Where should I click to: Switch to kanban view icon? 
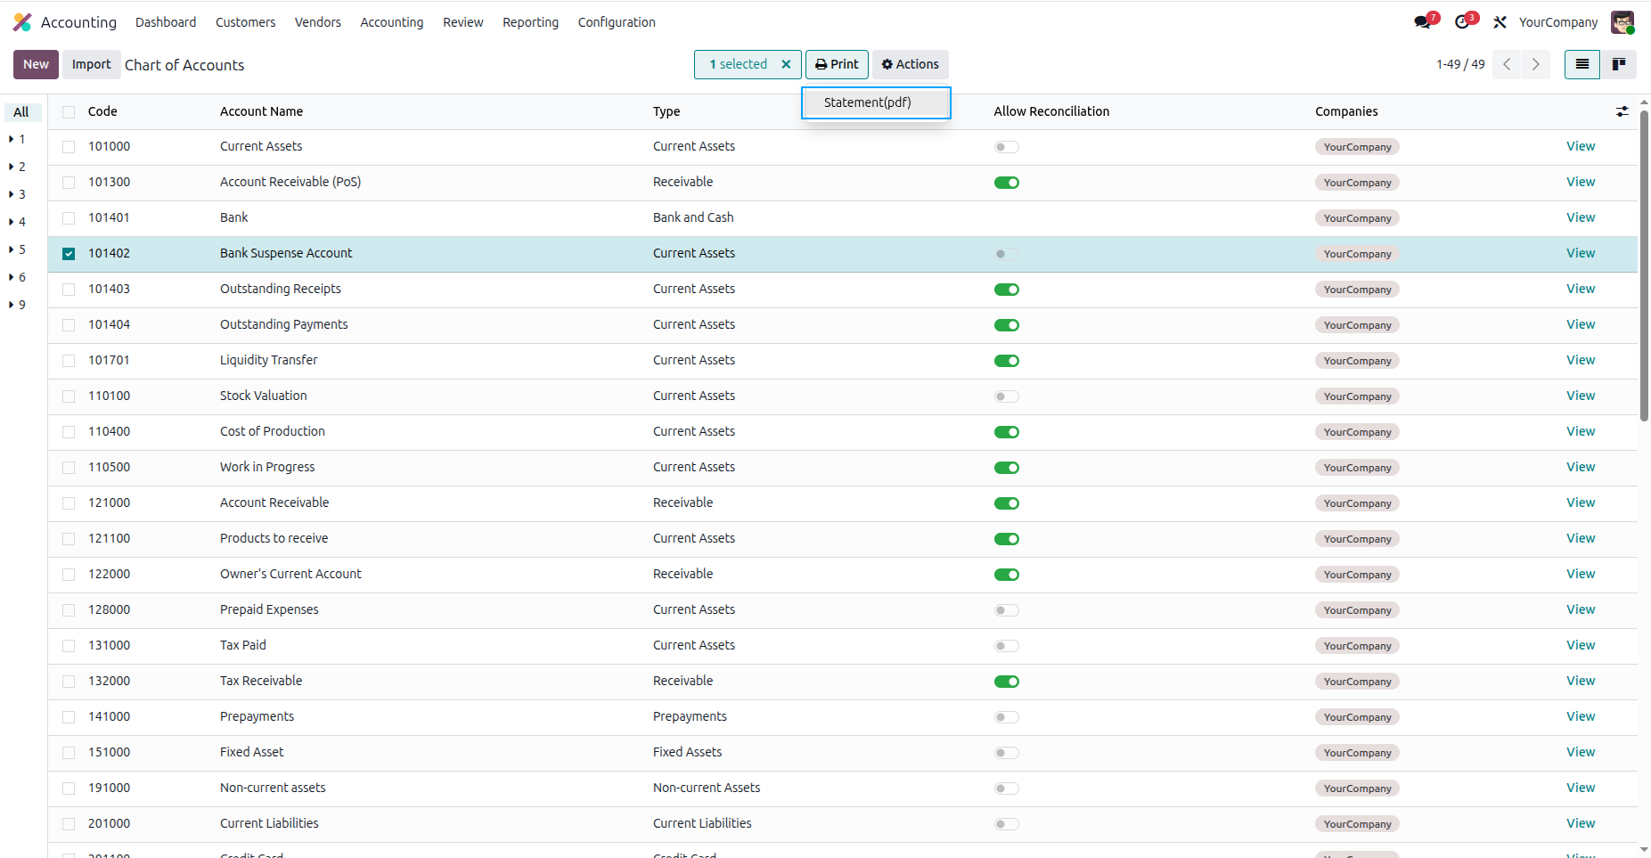coord(1619,64)
